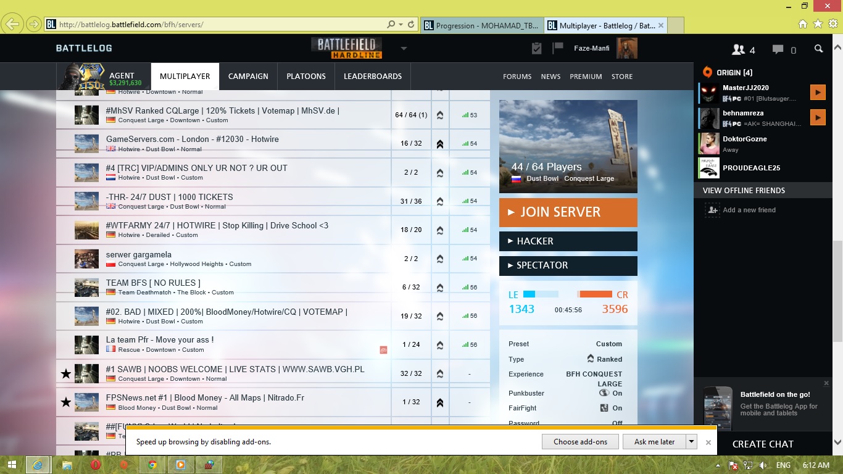The height and width of the screenshot is (474, 843).
Task: Toggle favorite star on FPSNews.net #1 server
Action: (x=65, y=402)
